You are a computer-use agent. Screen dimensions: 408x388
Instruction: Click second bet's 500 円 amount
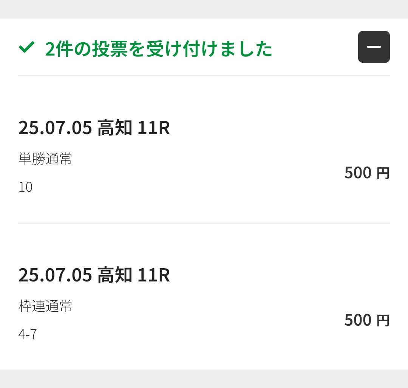coord(367,320)
